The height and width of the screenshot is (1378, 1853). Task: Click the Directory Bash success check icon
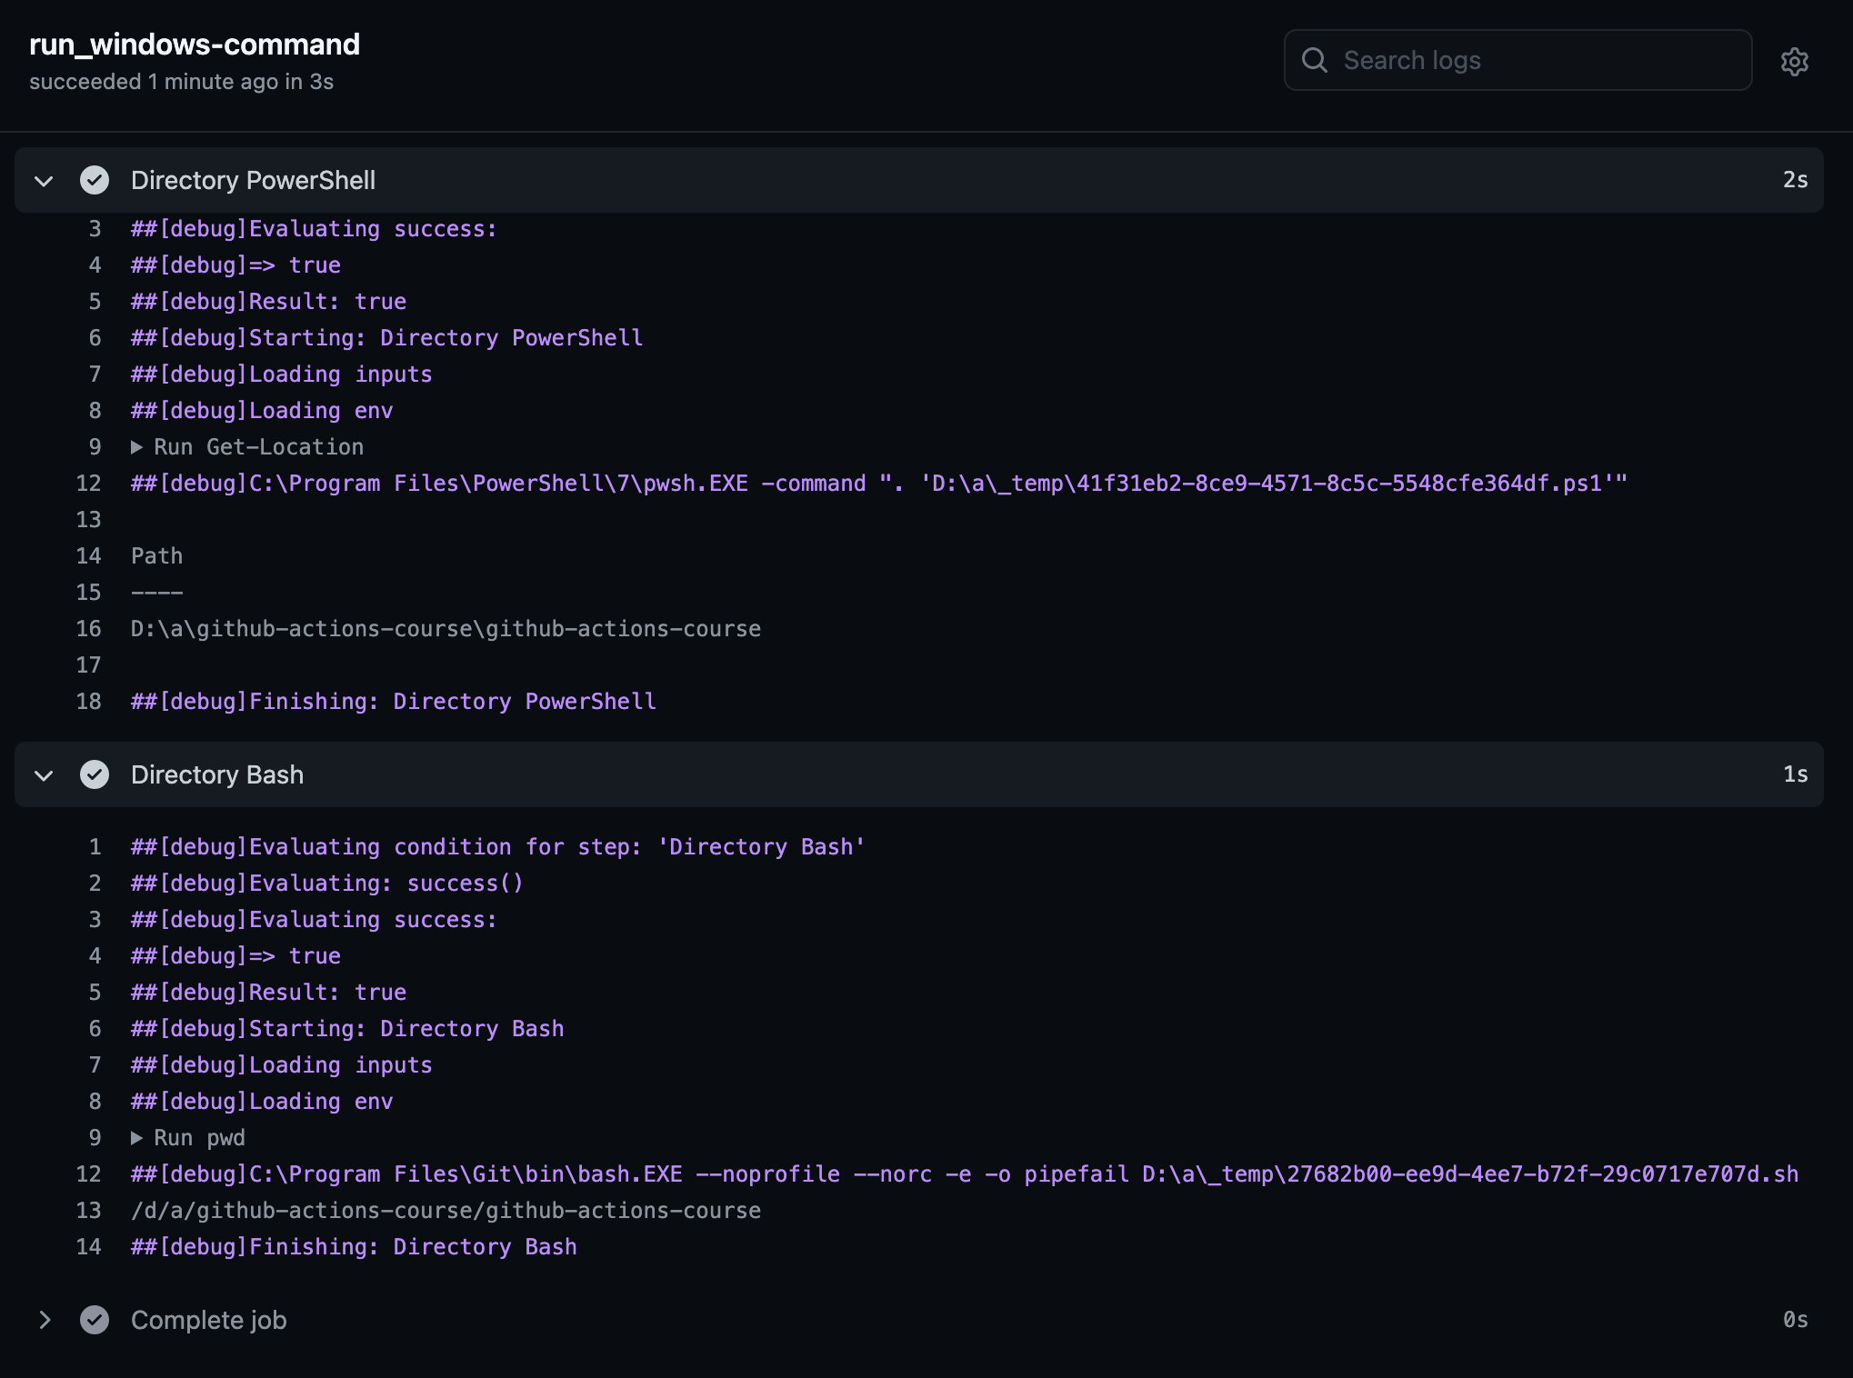point(95,774)
